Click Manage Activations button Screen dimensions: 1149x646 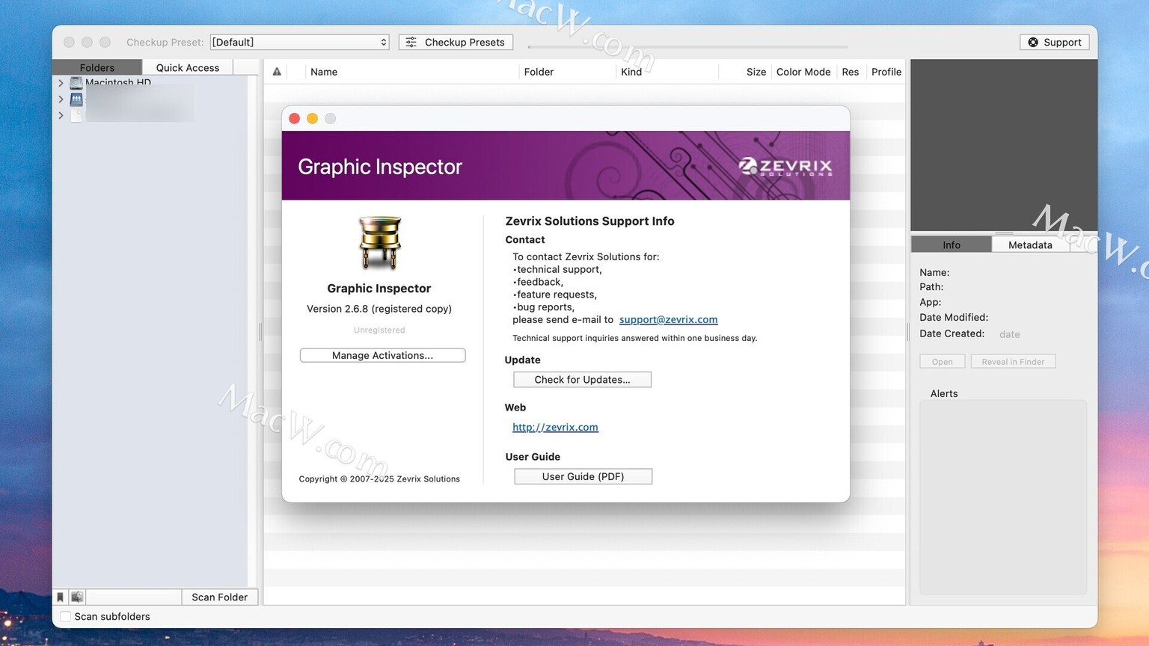382,355
